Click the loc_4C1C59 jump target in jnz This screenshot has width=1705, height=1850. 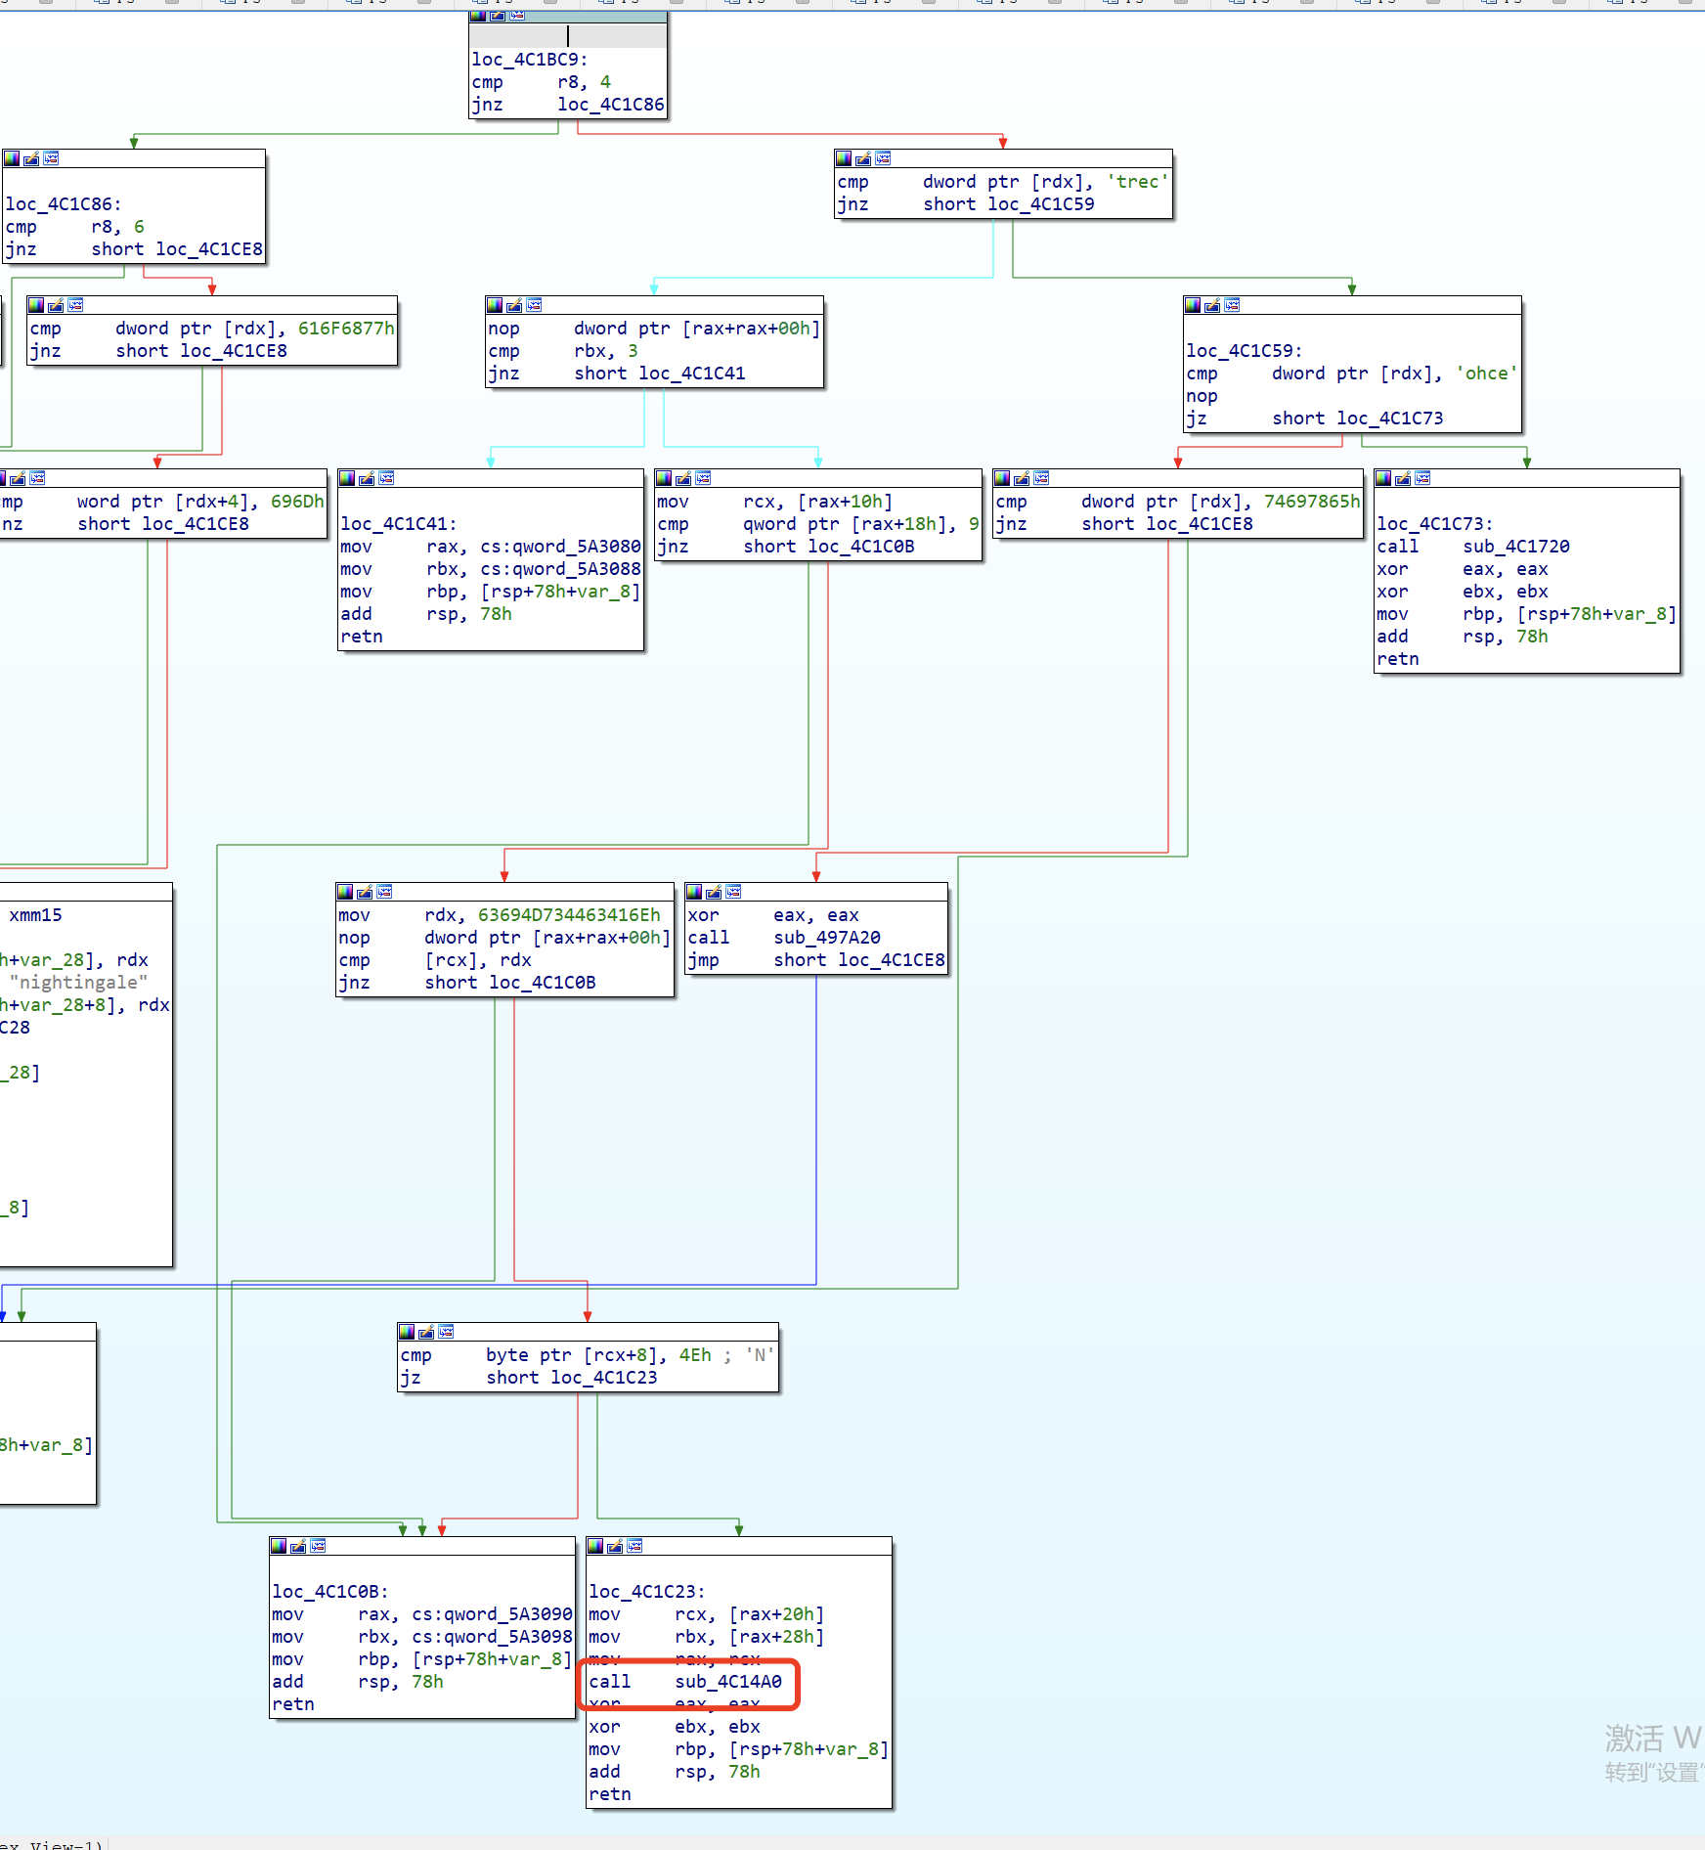point(1040,204)
